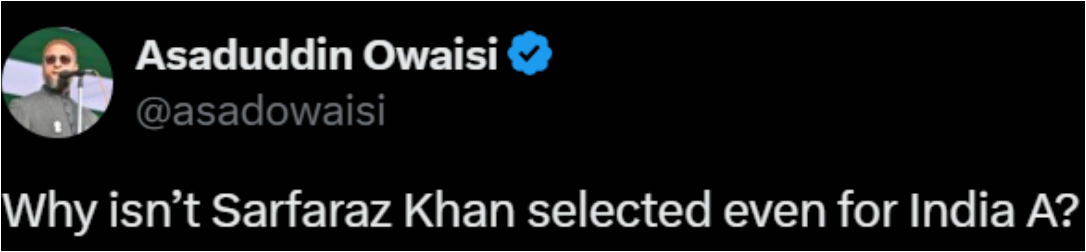1086x252 pixels.
Task: Select the word "selected" in the tweet
Action: [620, 210]
